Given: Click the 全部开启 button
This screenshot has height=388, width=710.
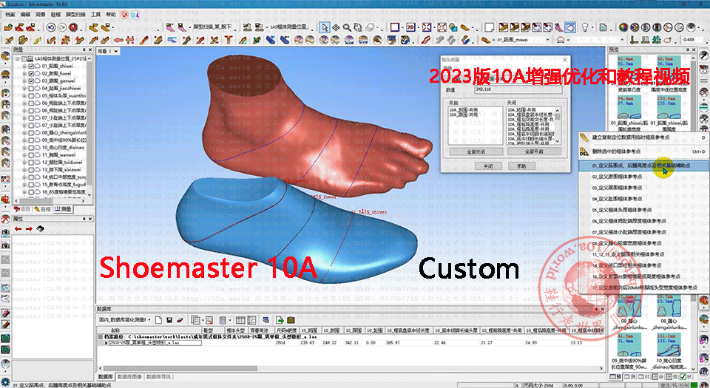Looking at the screenshot, I should [x=534, y=152].
